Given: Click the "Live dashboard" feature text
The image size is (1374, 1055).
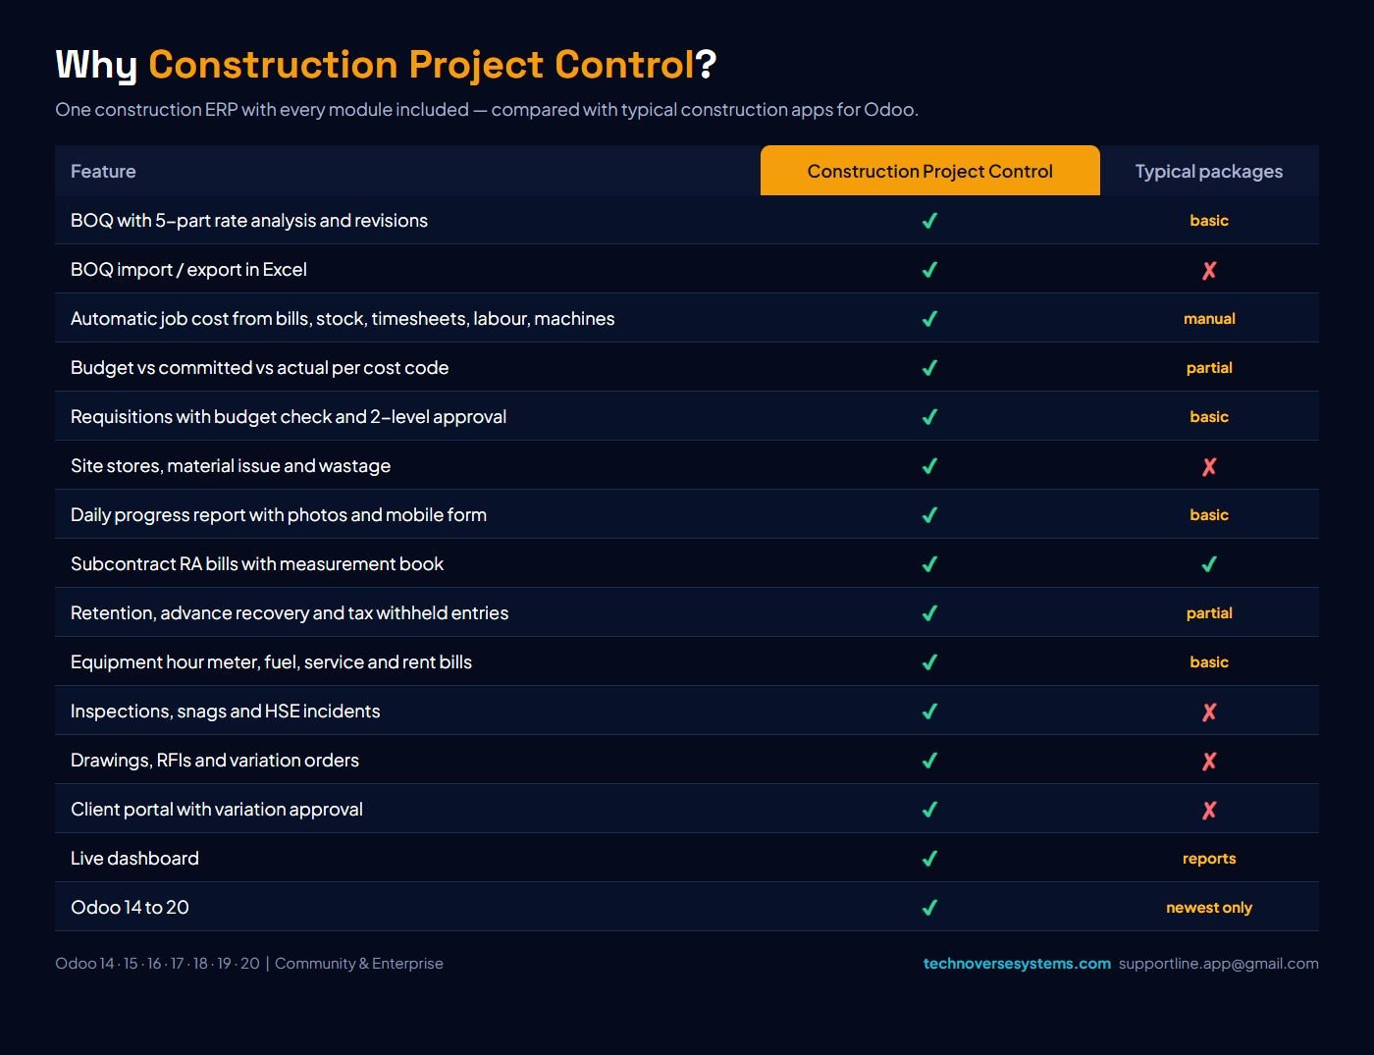Looking at the screenshot, I should (134, 859).
